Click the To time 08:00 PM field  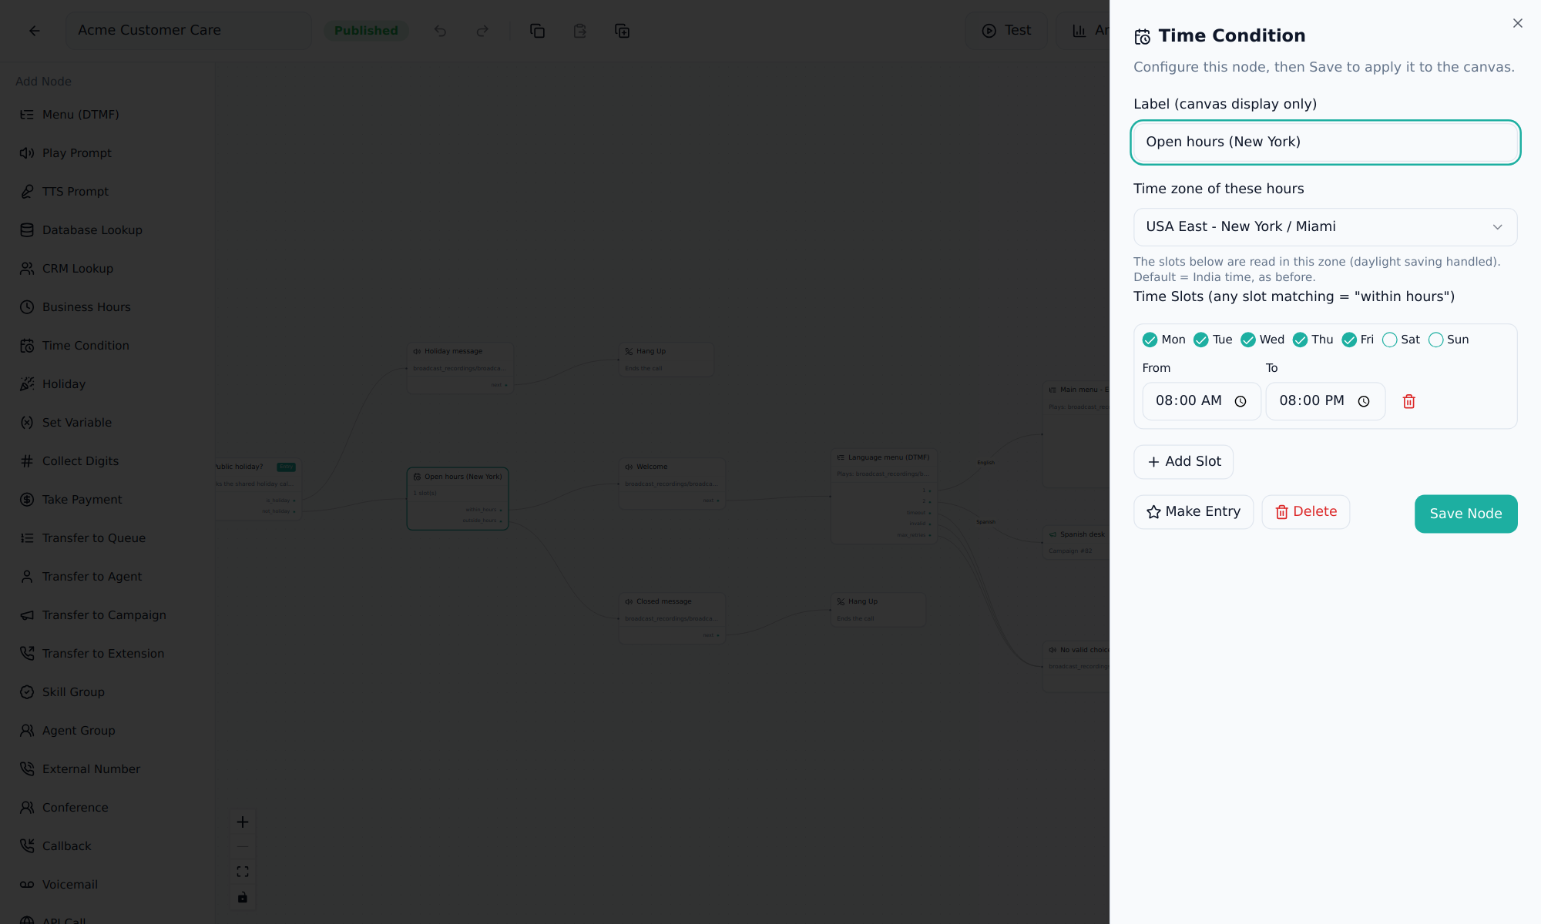1325,401
